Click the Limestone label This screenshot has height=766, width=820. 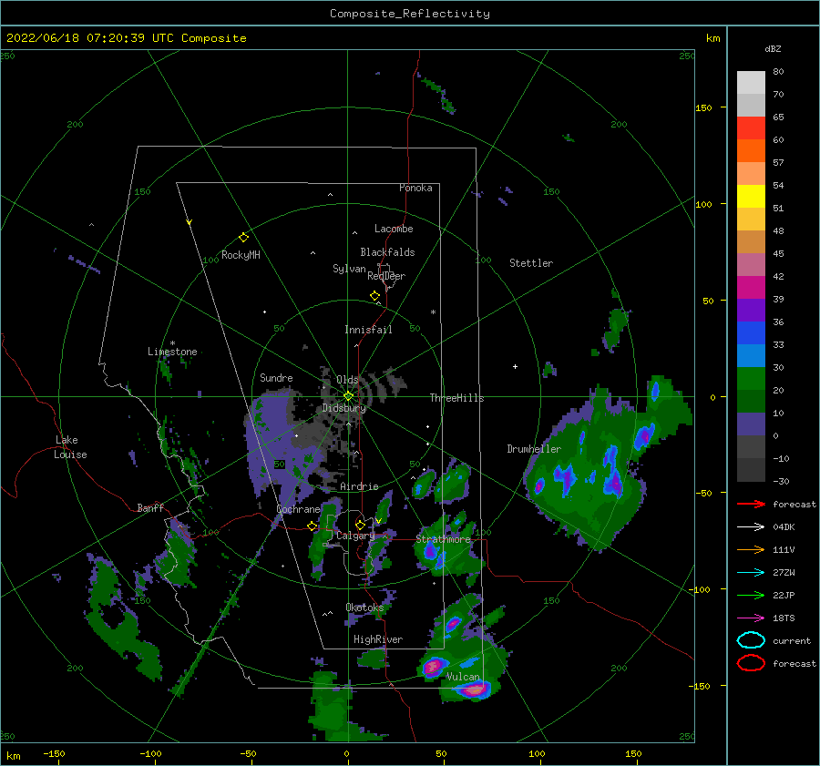point(172,352)
